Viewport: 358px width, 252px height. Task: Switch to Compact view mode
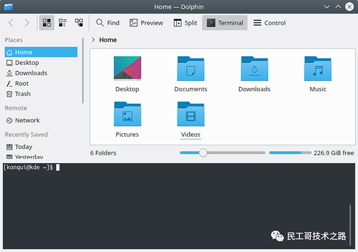click(x=63, y=23)
